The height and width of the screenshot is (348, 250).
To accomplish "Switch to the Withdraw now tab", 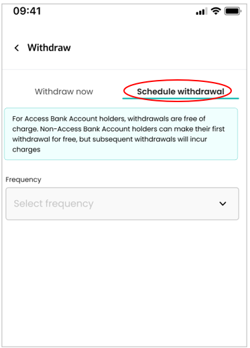I will point(64,91).
